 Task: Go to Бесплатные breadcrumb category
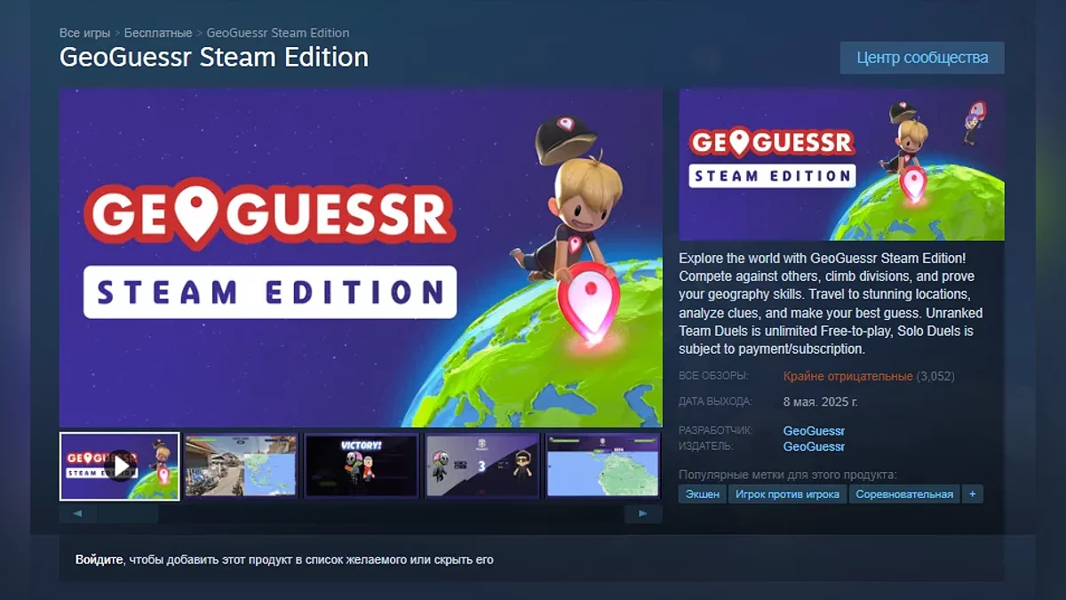158,33
